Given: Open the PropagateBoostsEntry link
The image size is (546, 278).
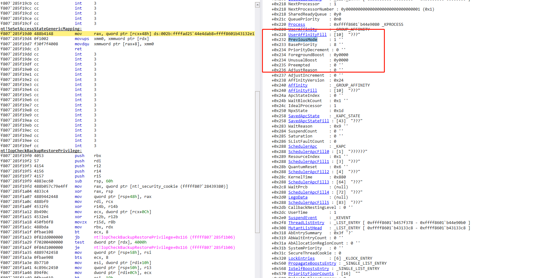Looking at the screenshot, I should 312,263.
